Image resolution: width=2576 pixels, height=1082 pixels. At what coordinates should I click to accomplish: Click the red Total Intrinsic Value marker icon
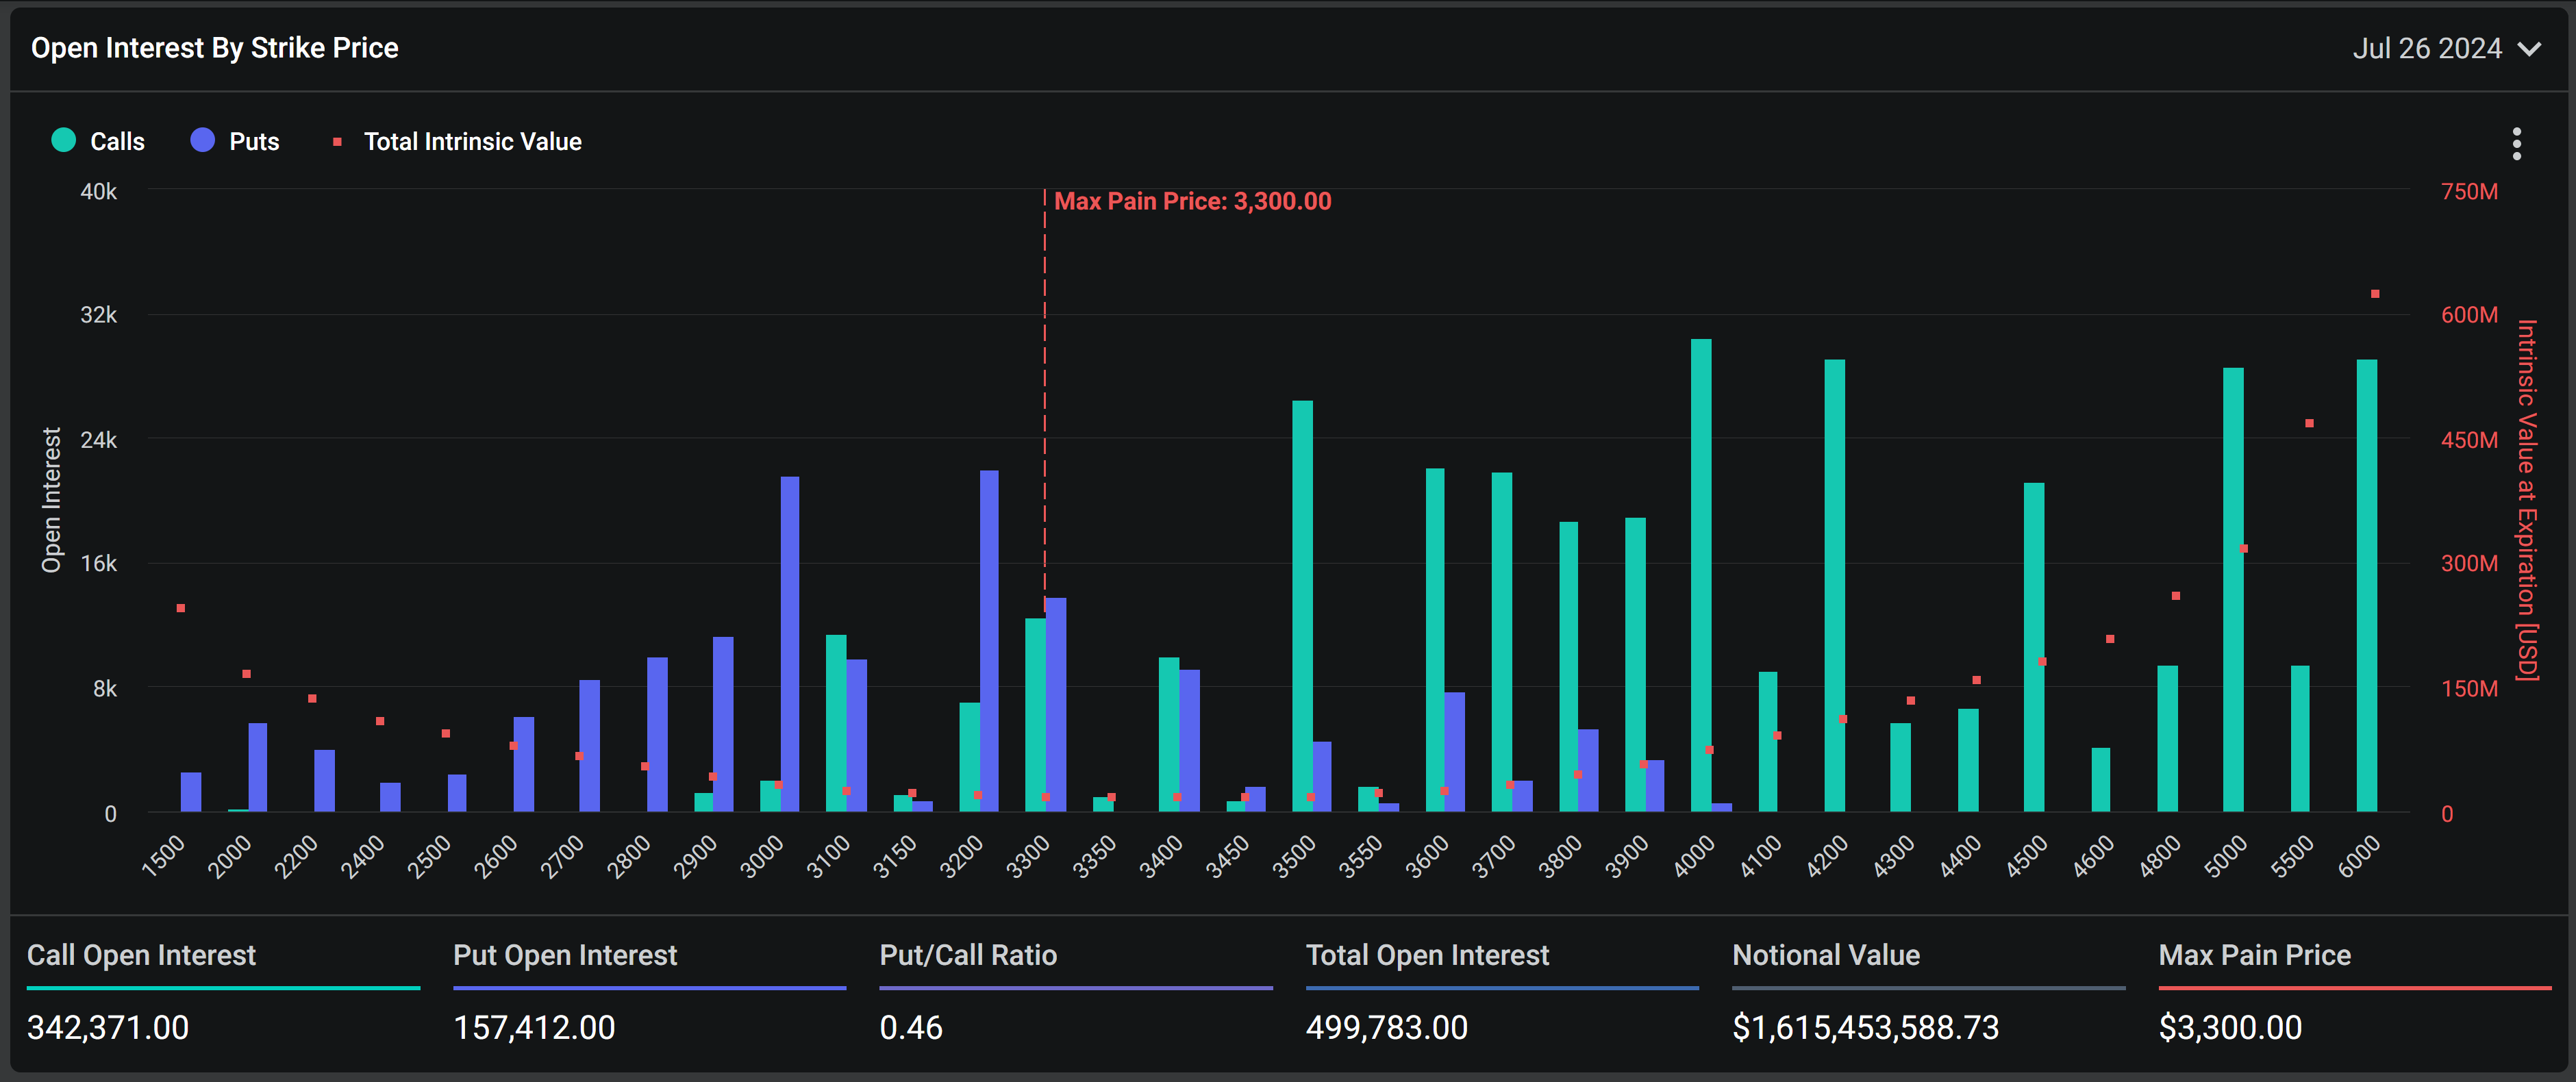pyautogui.click(x=337, y=142)
